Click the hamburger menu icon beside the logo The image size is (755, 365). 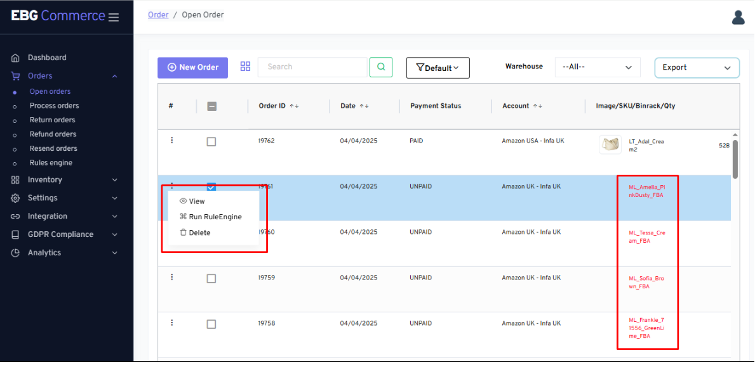point(114,17)
